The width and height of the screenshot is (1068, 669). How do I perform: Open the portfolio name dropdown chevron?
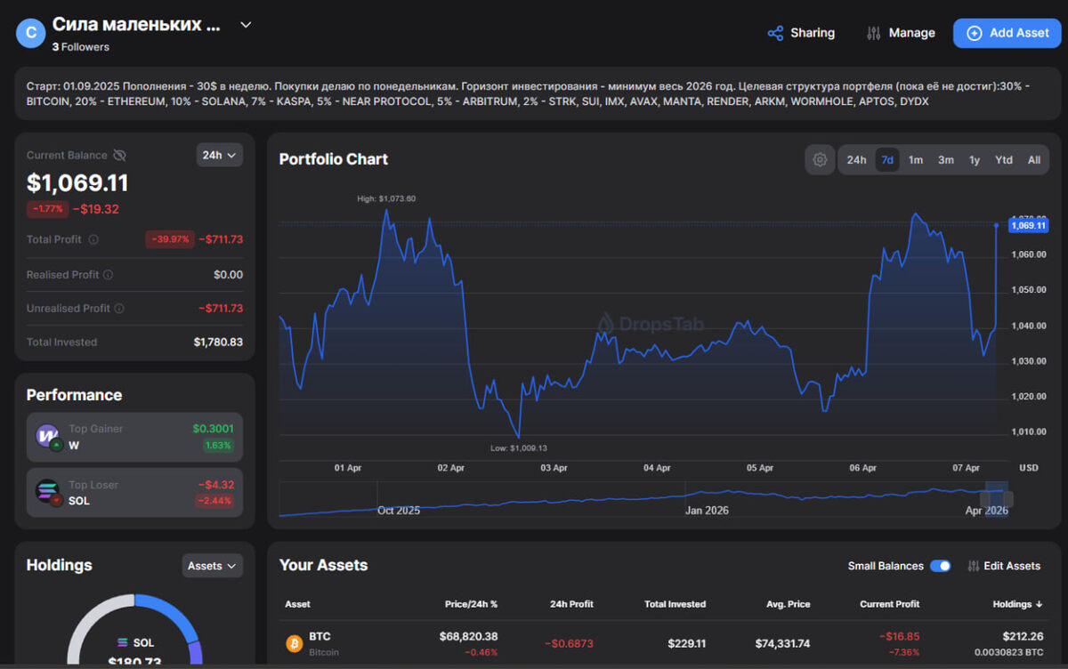tap(245, 26)
